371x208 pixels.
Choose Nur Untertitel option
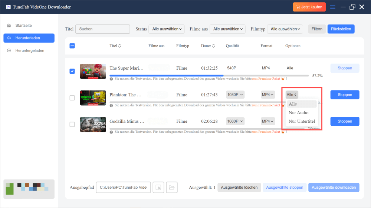pyautogui.click(x=302, y=121)
